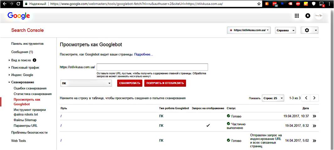Open the stilvkusa.com.ua site selector dropdown
This screenshot has height=150, width=334.
[249, 30]
